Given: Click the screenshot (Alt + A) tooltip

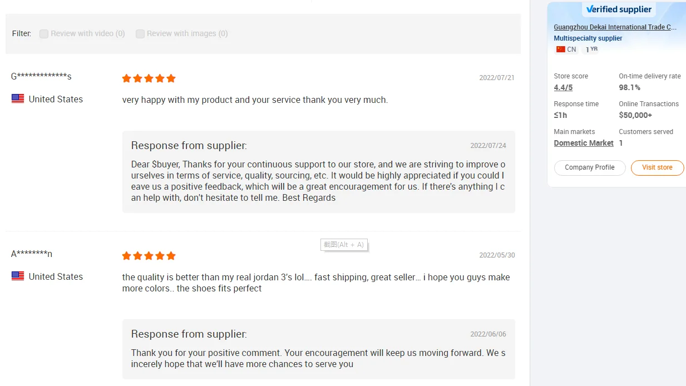Looking at the screenshot, I should click(x=344, y=245).
